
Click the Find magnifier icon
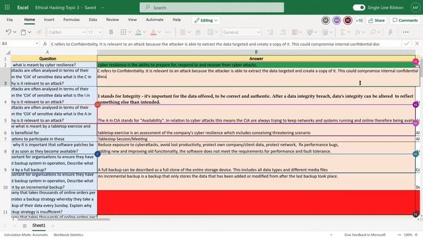pos(373,32)
